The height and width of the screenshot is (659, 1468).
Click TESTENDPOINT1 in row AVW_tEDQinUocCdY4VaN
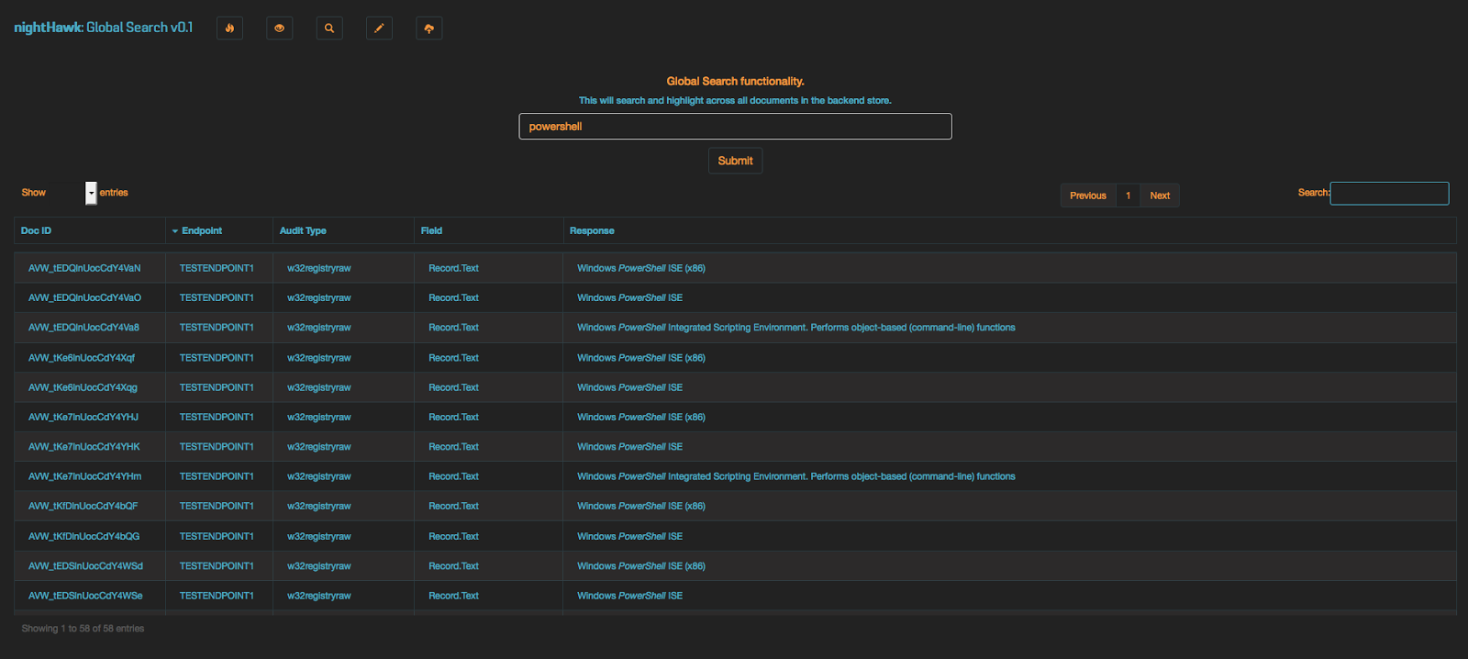217,268
